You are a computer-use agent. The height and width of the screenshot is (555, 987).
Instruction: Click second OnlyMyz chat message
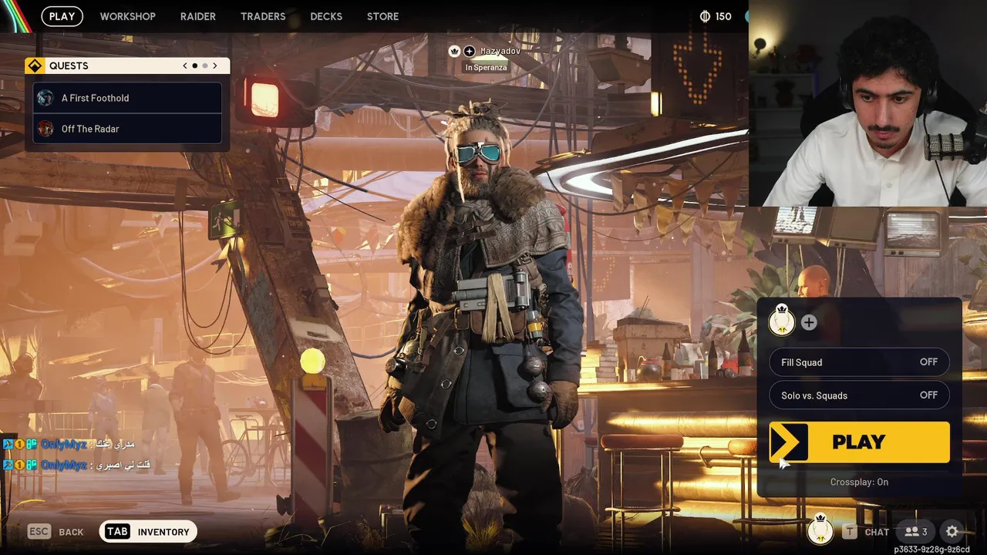pyautogui.click(x=76, y=465)
